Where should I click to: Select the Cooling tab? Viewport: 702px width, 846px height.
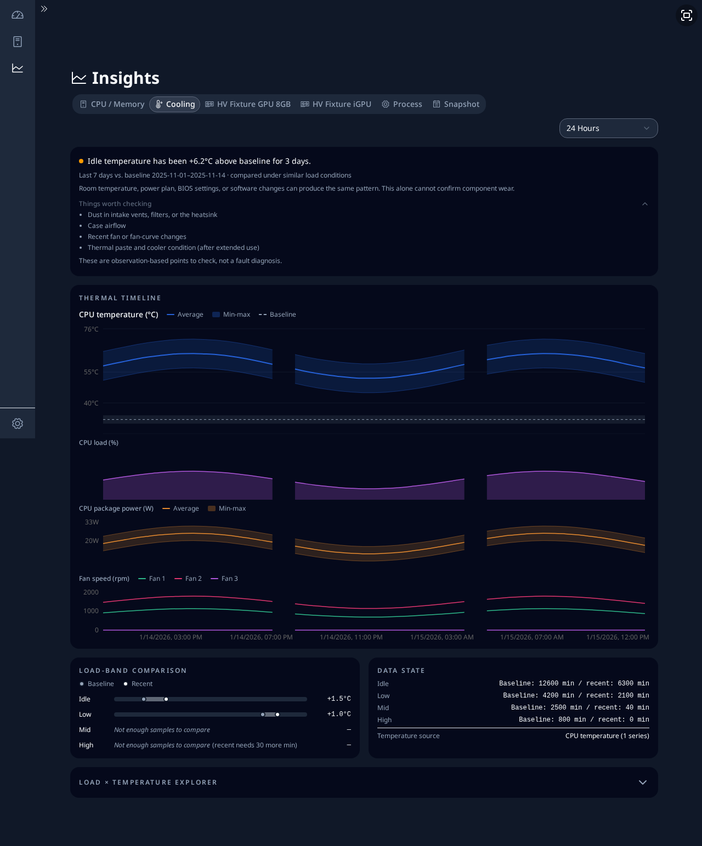(174, 104)
